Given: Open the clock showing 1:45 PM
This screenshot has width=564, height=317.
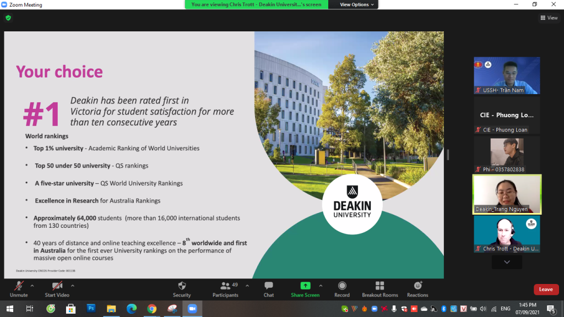Looking at the screenshot, I should pos(527,309).
